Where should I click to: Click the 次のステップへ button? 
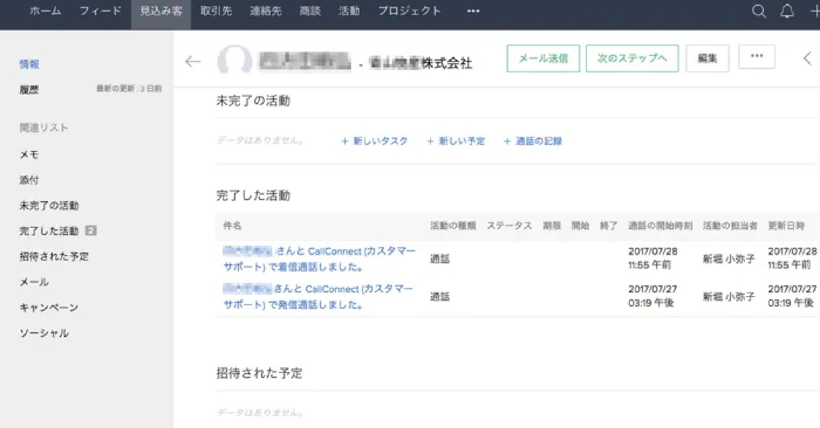[x=632, y=58]
